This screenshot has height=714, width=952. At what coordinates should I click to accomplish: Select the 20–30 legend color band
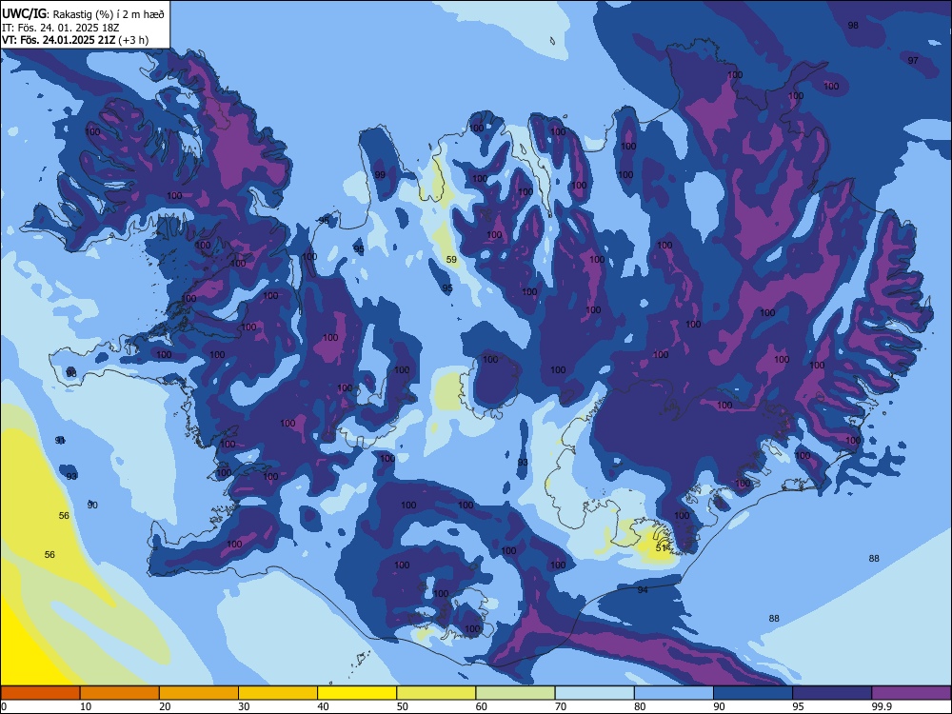(199, 693)
